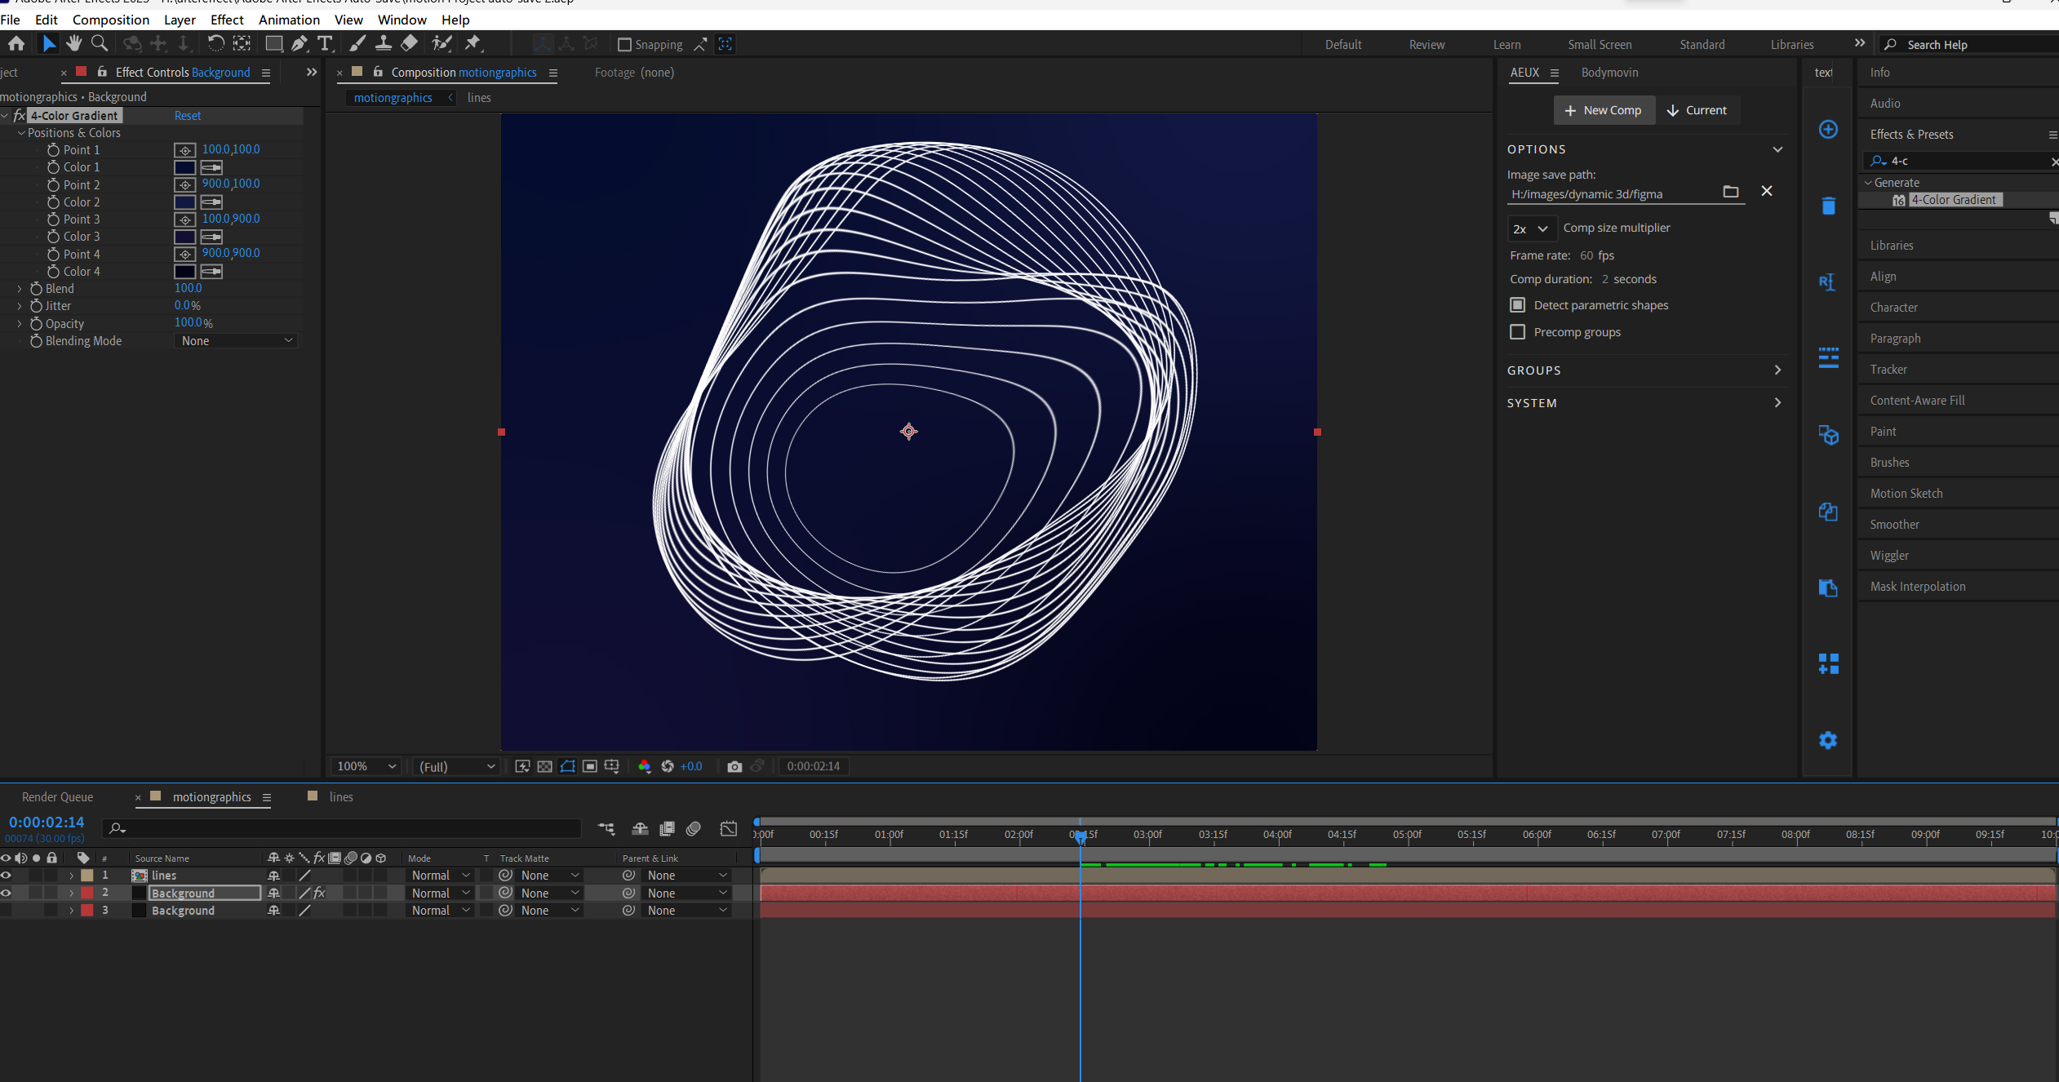Open the 100% magnification dropdown
2059x1082 pixels.
coord(366,766)
